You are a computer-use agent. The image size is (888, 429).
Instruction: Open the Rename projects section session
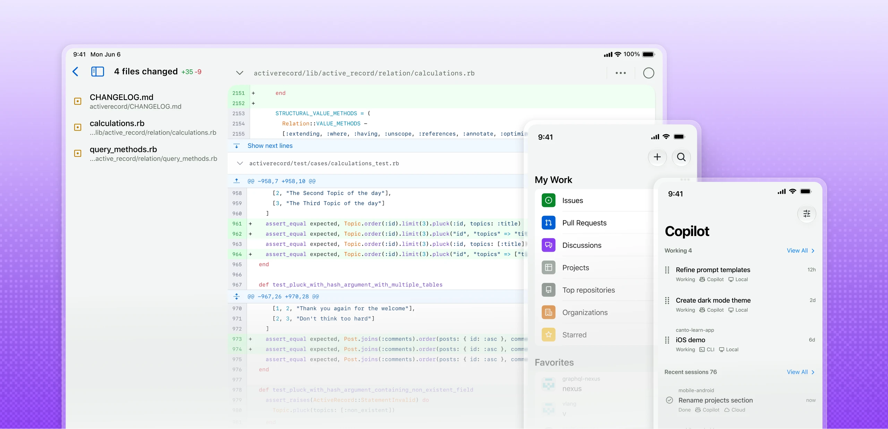coord(740,400)
